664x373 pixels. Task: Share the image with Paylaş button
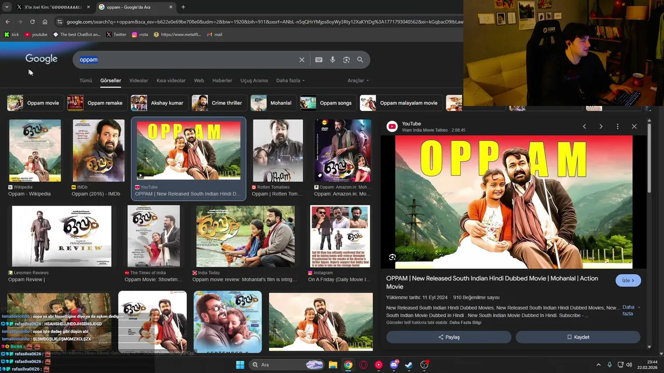tap(449, 337)
